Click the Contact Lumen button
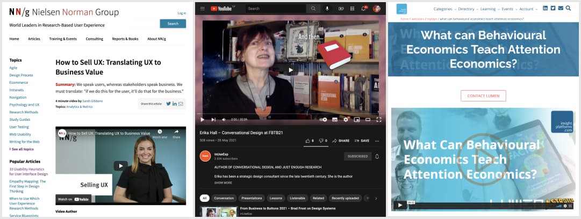 (483, 96)
